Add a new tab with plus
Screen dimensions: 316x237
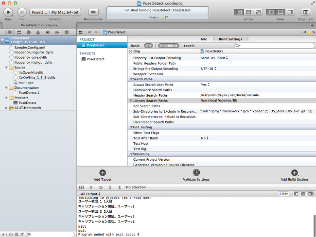tap(312, 25)
